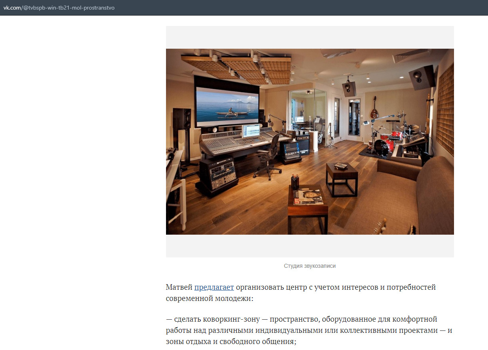Image resolution: width=488 pixels, height=350 pixels.
Task: Open the recording studio photo
Action: tap(310, 142)
